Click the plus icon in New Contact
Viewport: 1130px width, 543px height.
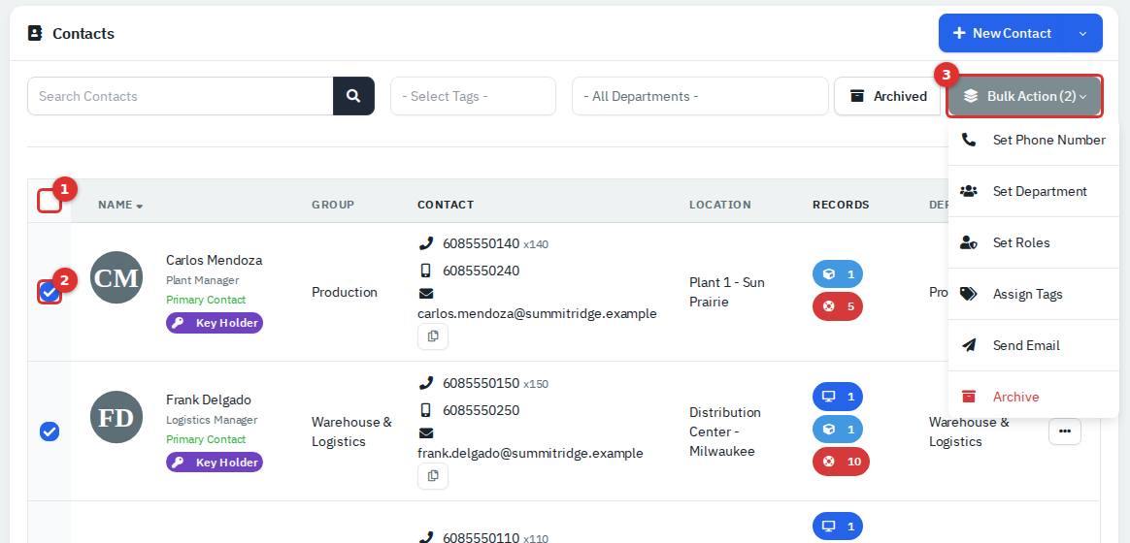(x=959, y=33)
